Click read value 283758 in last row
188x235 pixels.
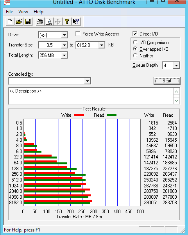[x=170, y=203]
